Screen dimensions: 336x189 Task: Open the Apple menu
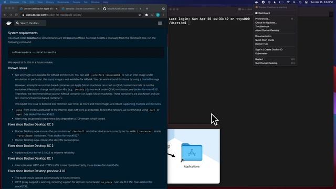(5, 2)
